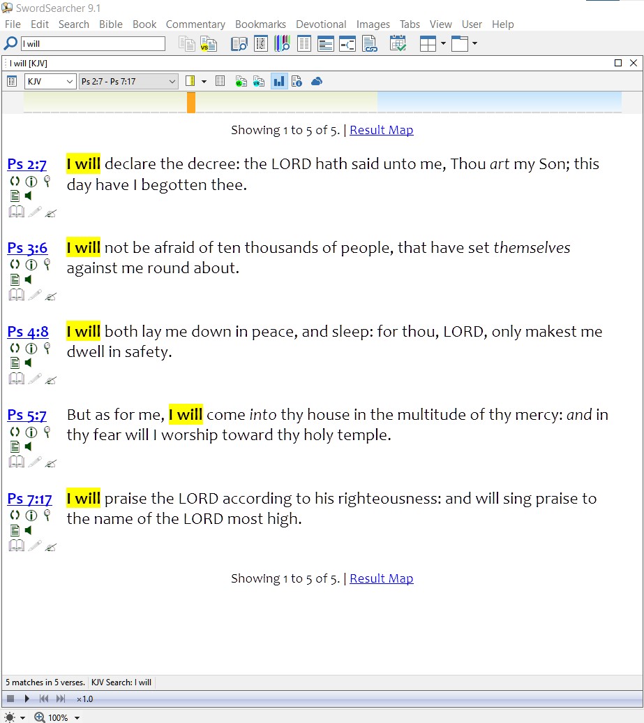Click the audio stop button
The width and height of the screenshot is (644, 723).
10,699
